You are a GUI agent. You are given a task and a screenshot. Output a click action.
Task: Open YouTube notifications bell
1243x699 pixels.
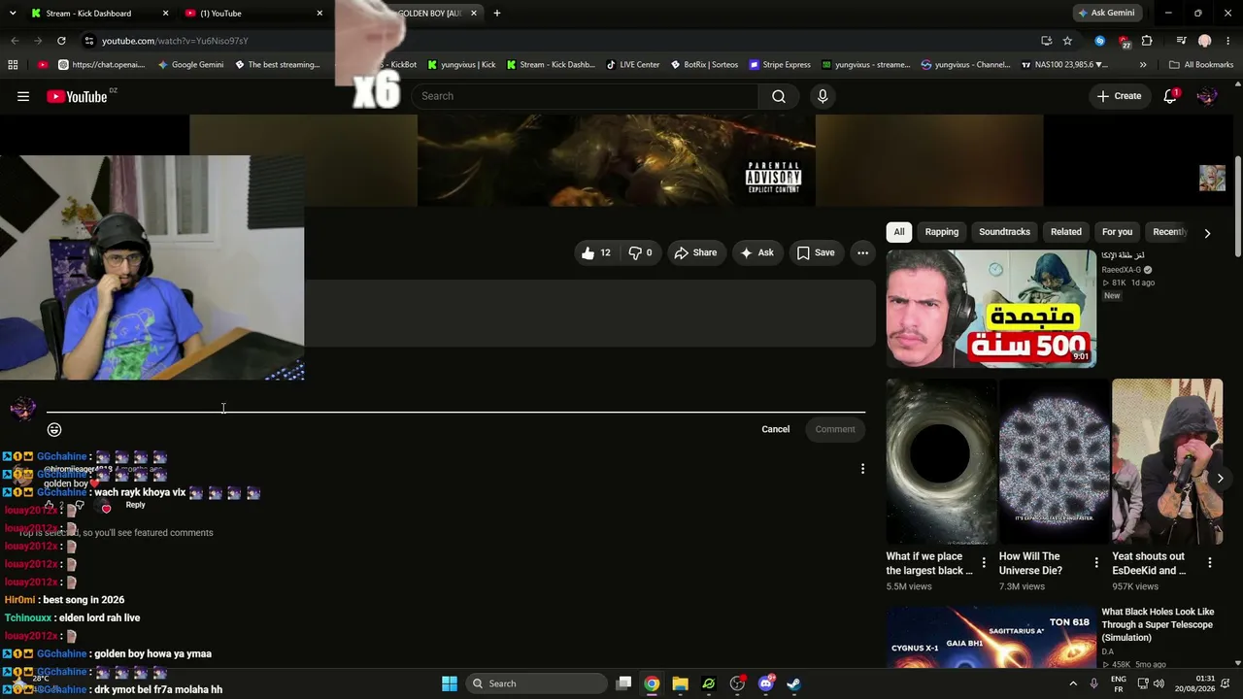(x=1170, y=96)
